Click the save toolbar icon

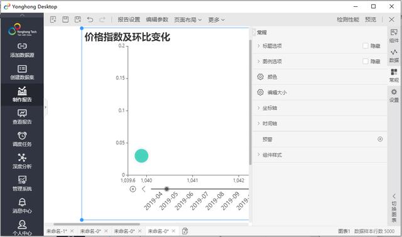pos(65,19)
